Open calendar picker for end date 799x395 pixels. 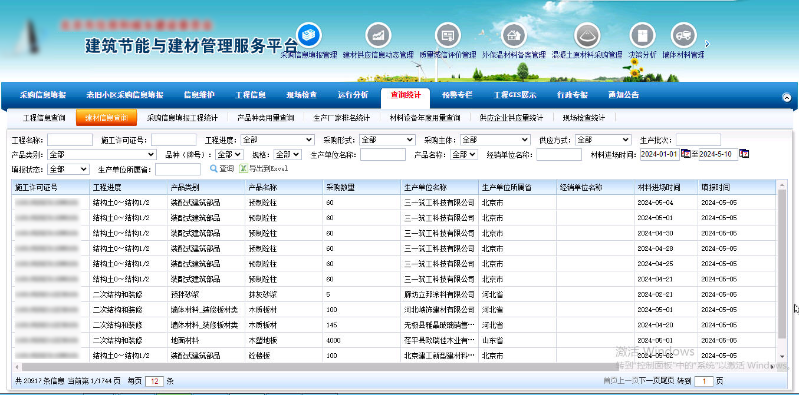click(x=744, y=154)
